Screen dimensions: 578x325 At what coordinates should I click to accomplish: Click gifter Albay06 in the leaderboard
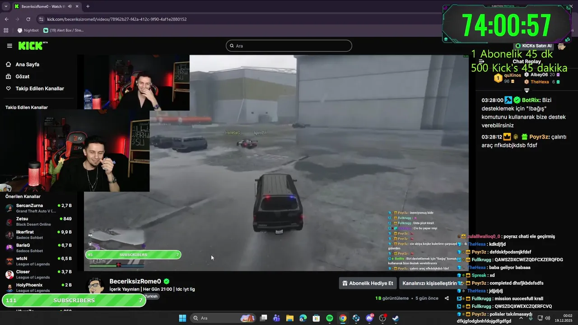539,75
